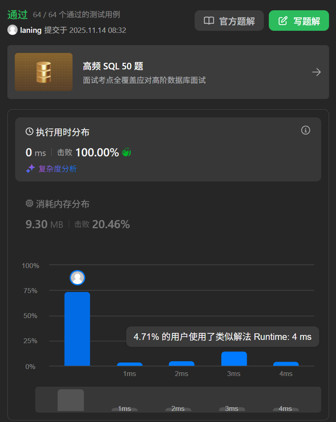Expand the 高频 SQL 50 题 card via right arrow
The width and height of the screenshot is (336, 422).
[316, 72]
